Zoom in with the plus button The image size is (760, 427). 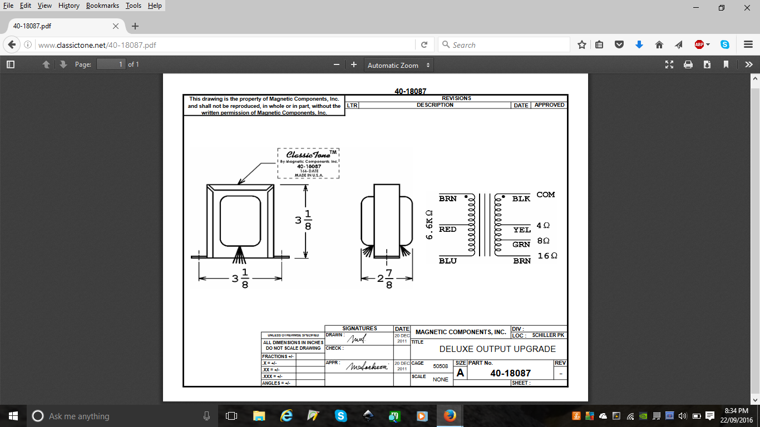[x=353, y=64]
